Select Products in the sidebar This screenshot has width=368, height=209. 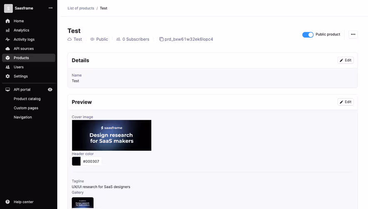(29, 58)
